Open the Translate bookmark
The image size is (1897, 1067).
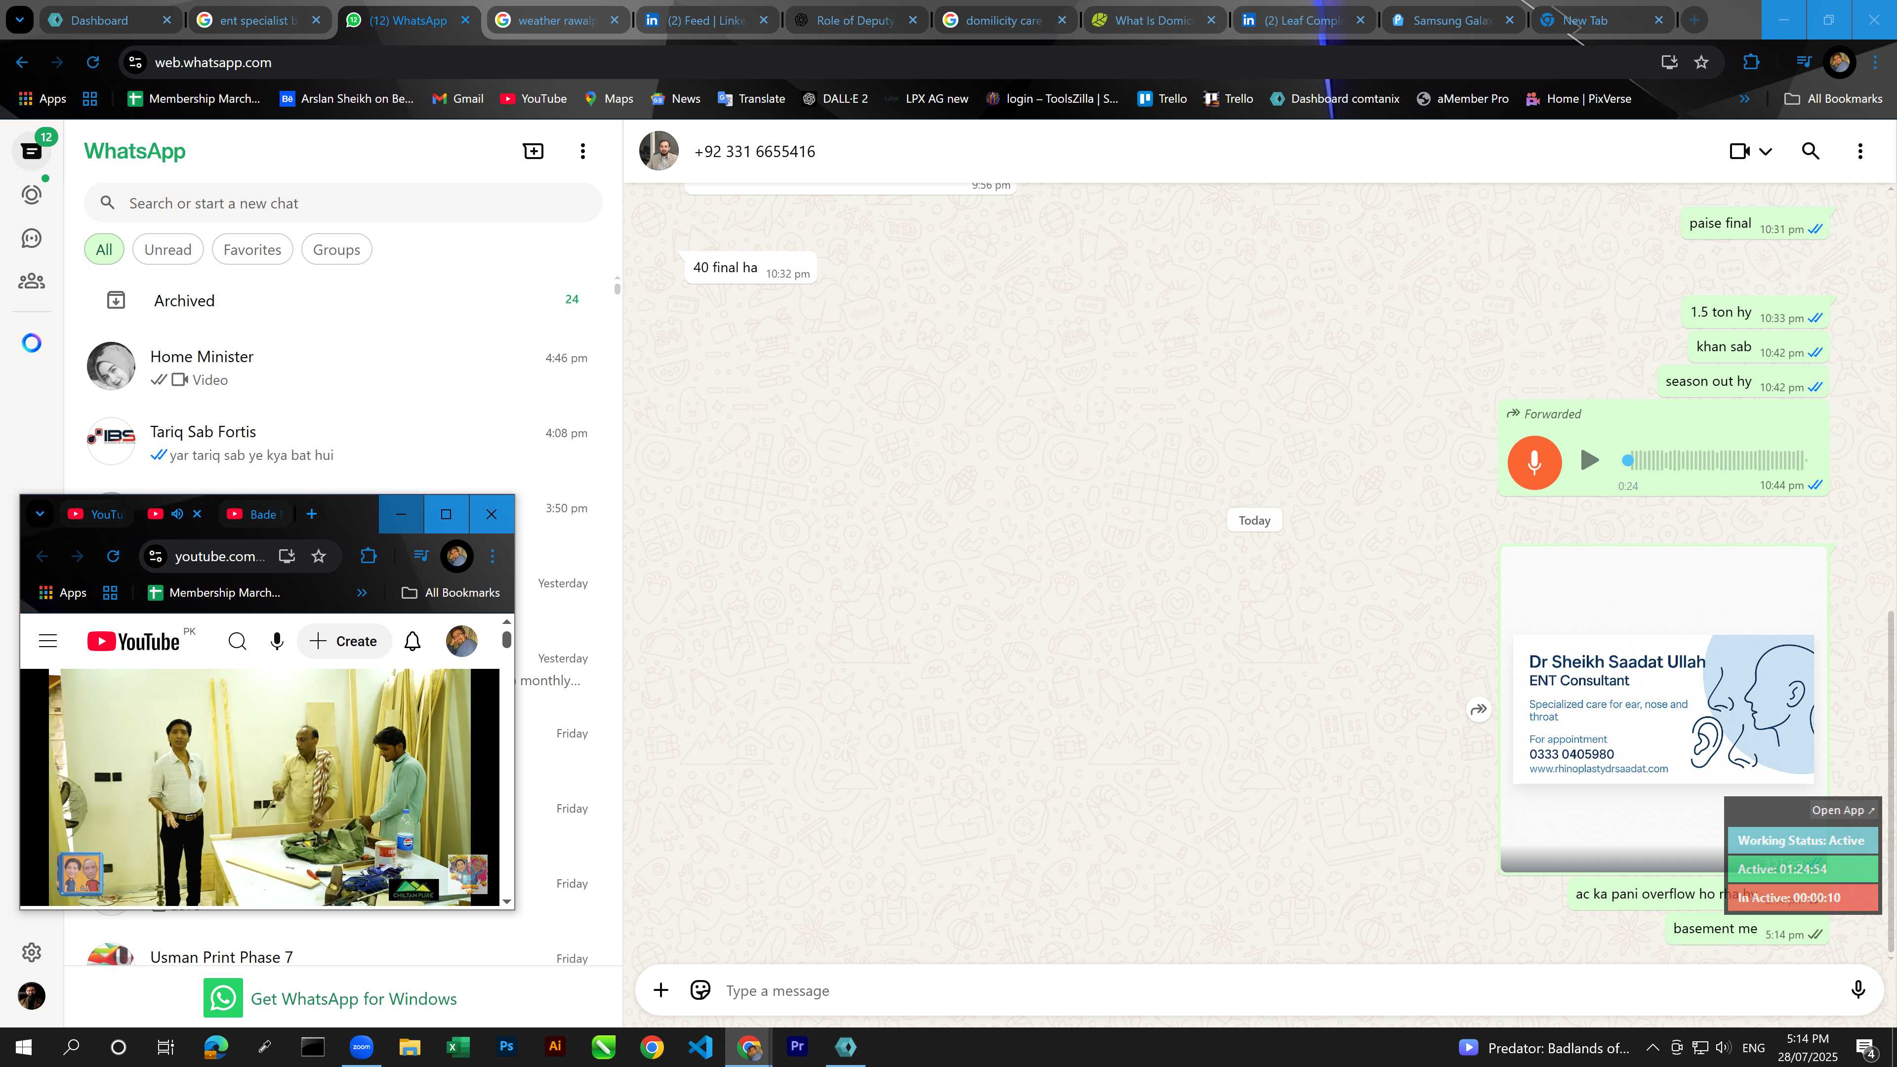751,99
